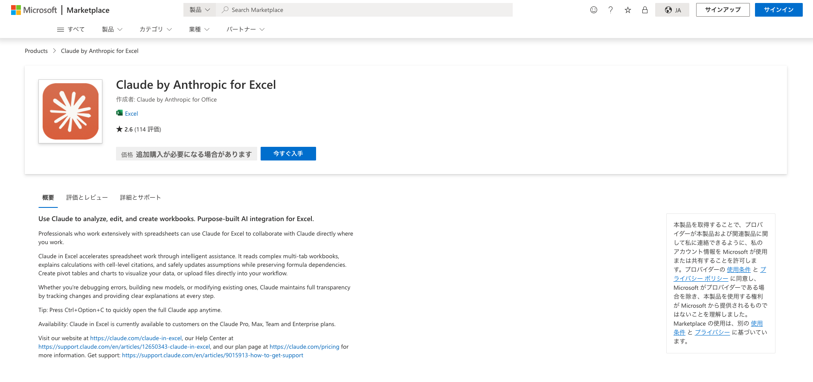Image resolution: width=813 pixels, height=382 pixels.
Task: Click the サインイン button
Action: (778, 10)
